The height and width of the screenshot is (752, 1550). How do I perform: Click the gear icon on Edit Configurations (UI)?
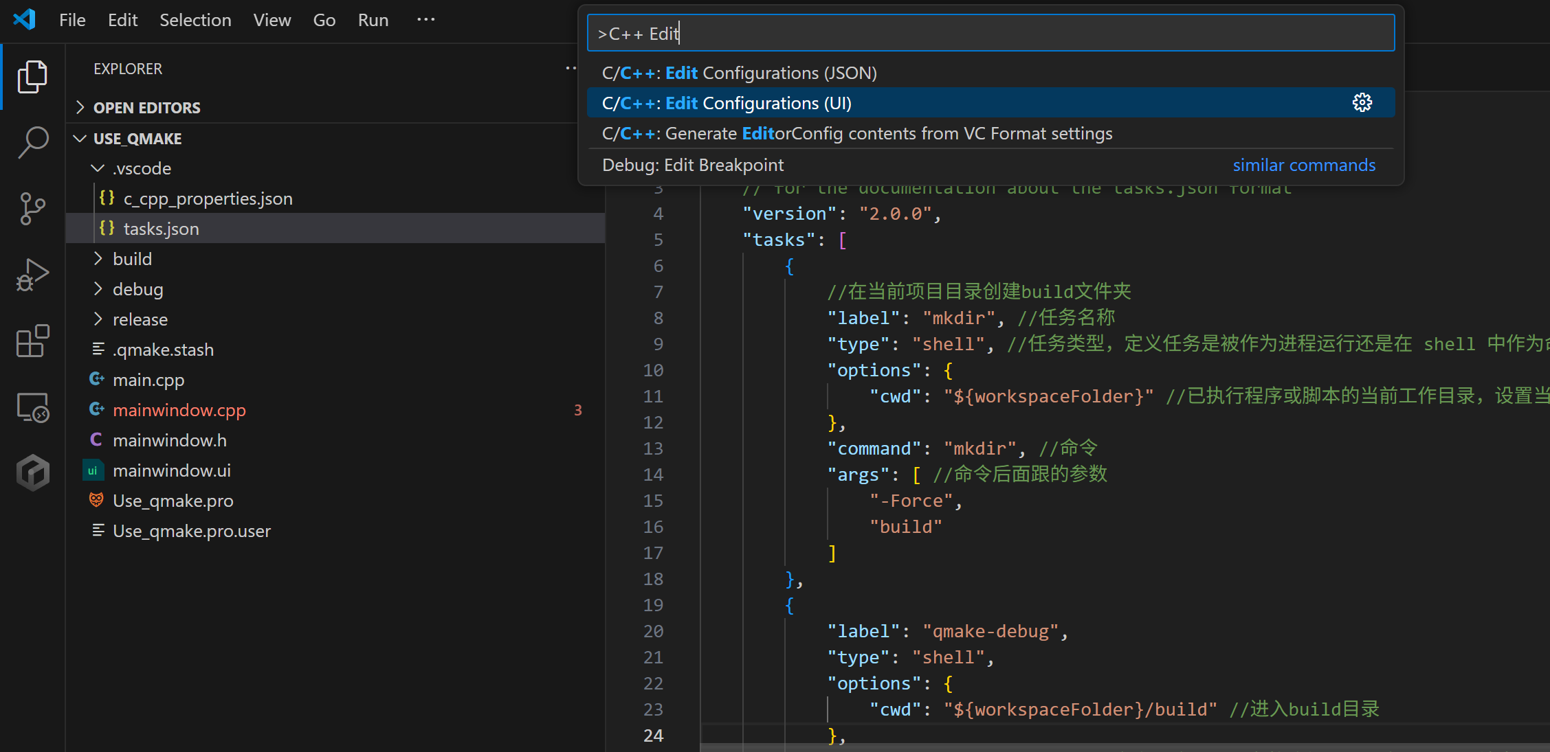[x=1362, y=102]
